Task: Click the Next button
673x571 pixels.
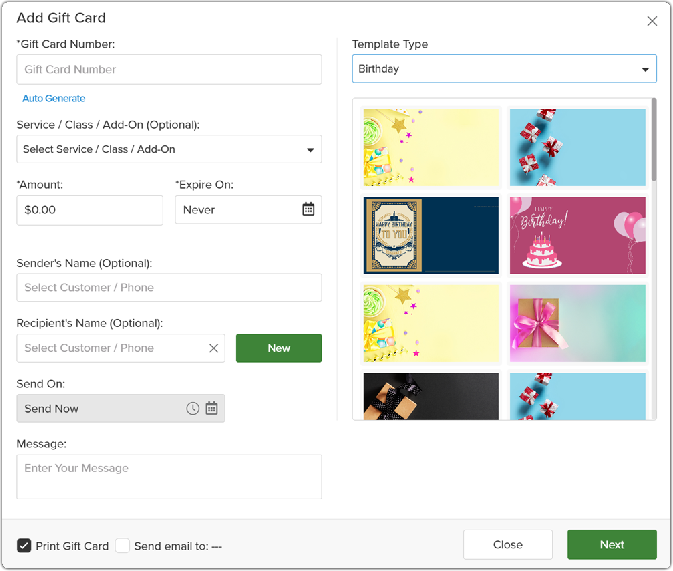Action: (612, 545)
